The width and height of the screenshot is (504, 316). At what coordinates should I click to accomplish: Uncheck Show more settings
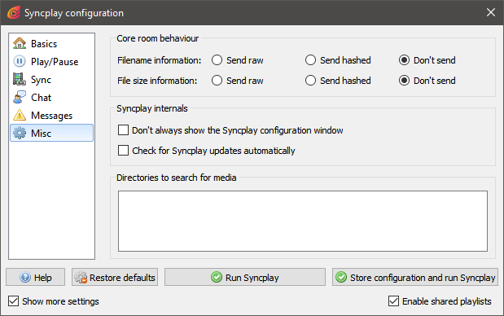[14, 301]
